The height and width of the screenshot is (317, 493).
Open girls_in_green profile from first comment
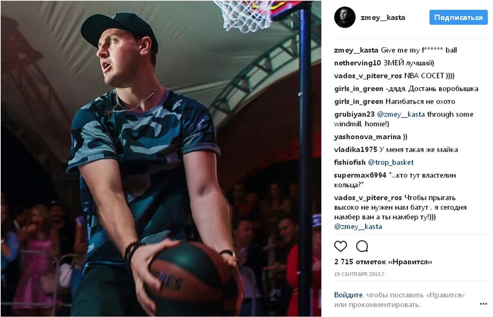tap(359, 89)
